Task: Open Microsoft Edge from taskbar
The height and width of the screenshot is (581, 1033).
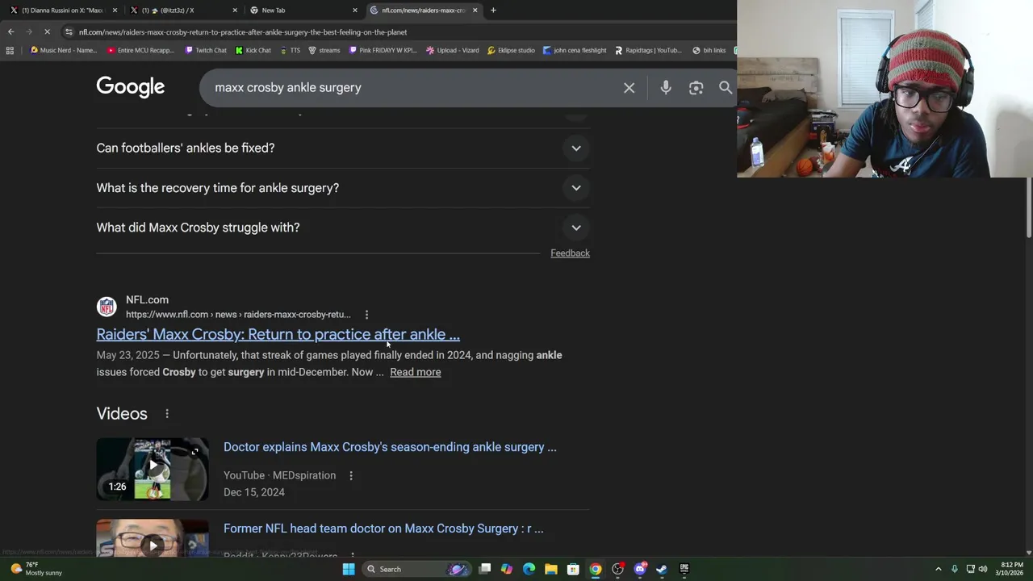Action: click(x=529, y=569)
